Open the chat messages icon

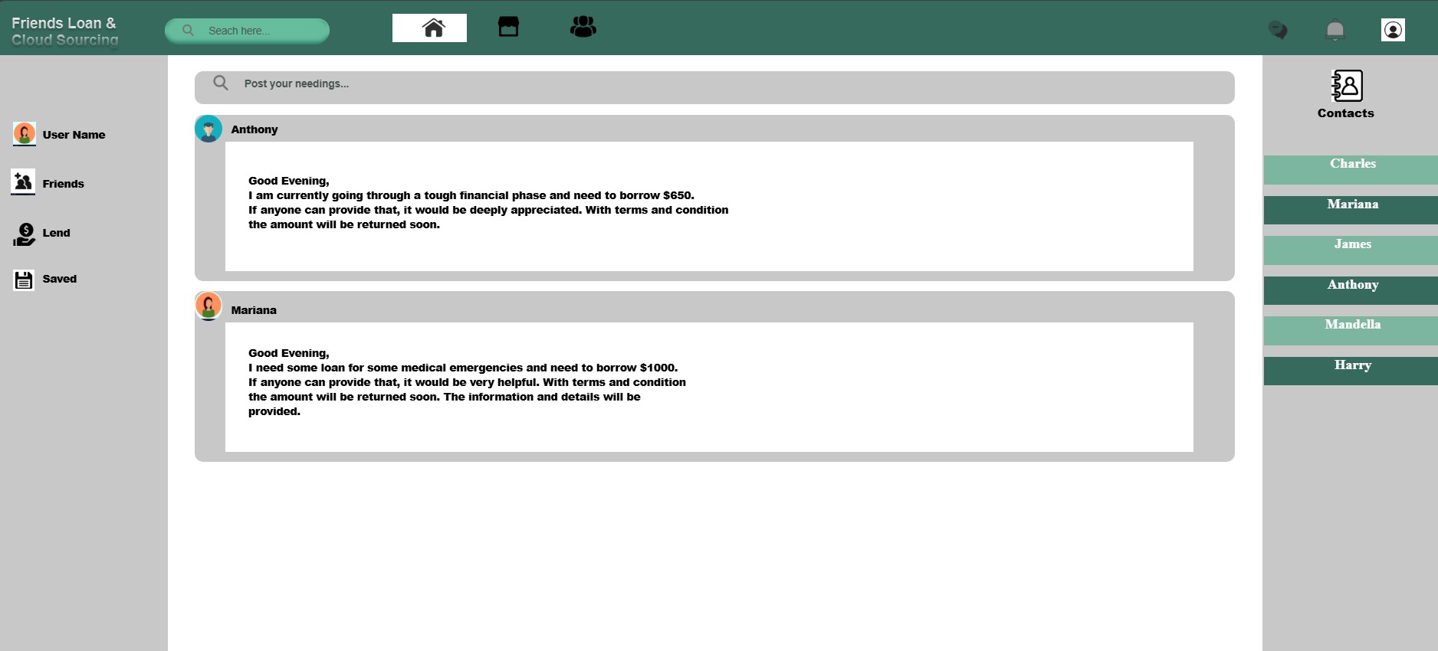tap(1278, 30)
